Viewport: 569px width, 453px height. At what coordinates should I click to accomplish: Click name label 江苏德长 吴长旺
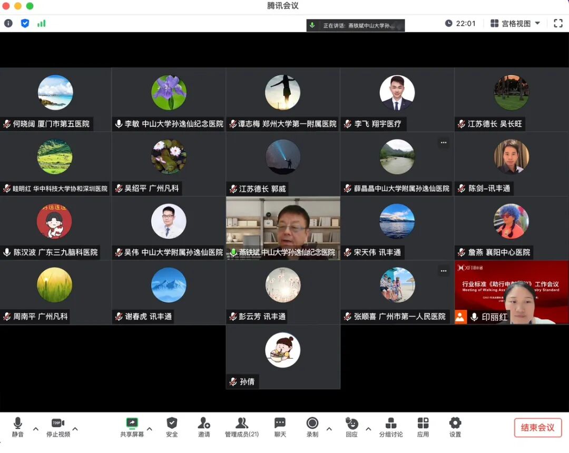(495, 124)
